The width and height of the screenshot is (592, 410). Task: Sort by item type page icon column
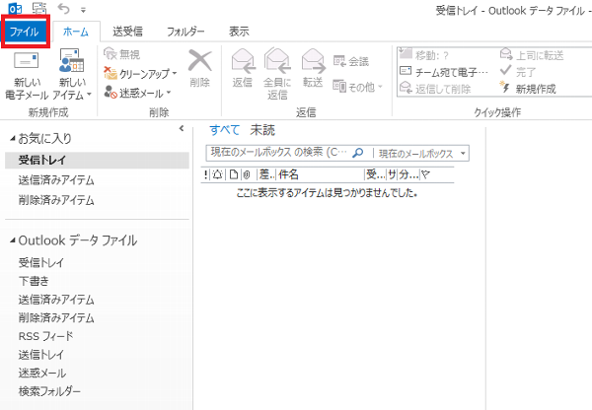(x=234, y=174)
